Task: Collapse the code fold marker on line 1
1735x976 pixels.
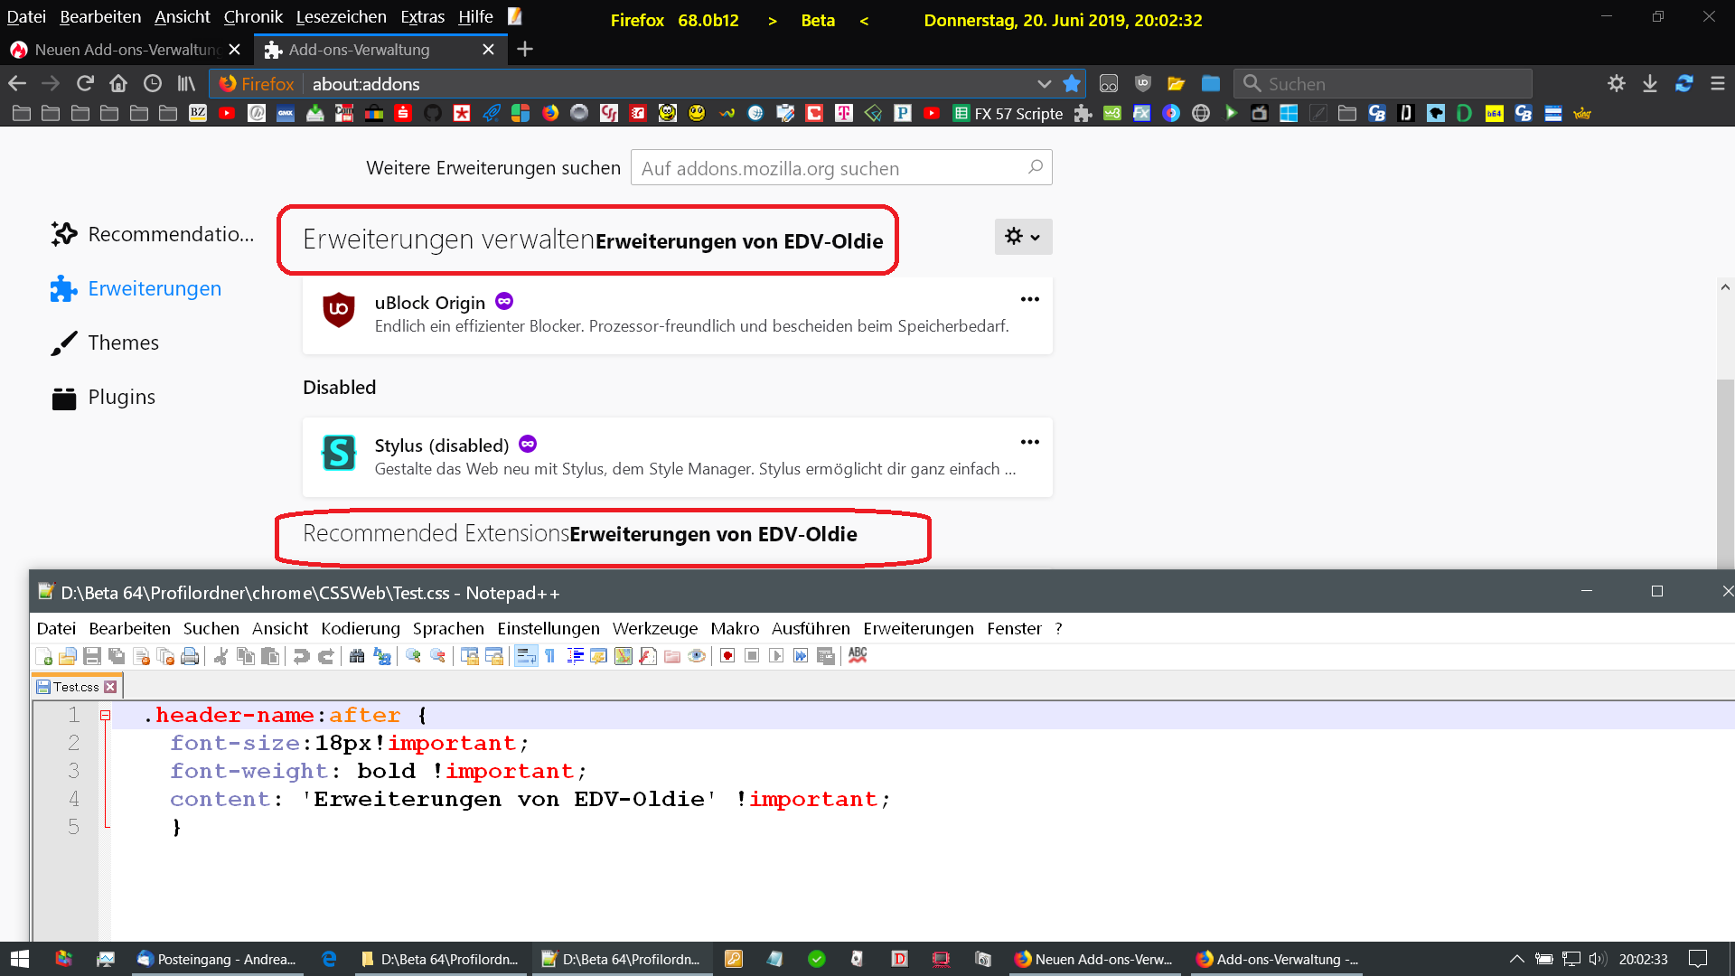Action: pos(105,716)
